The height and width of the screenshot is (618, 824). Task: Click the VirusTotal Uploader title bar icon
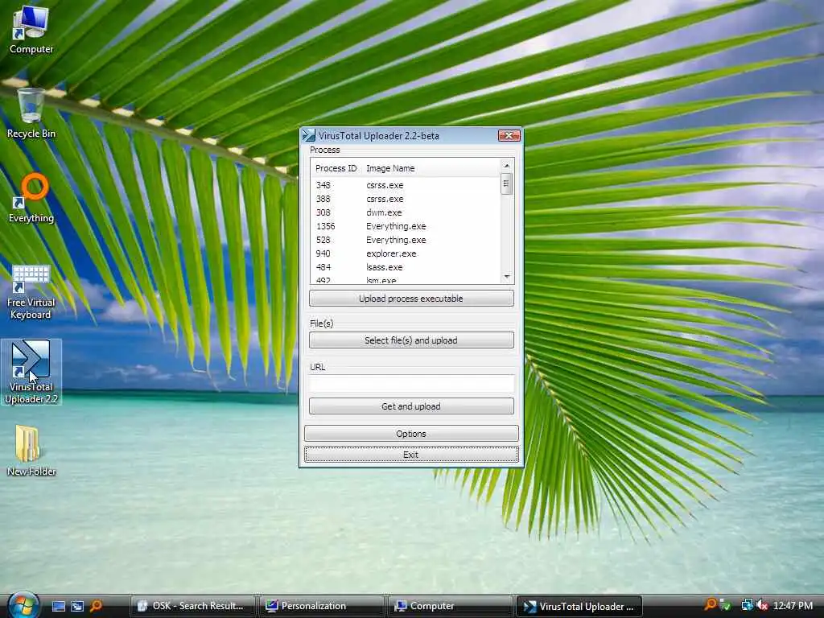[x=309, y=135]
